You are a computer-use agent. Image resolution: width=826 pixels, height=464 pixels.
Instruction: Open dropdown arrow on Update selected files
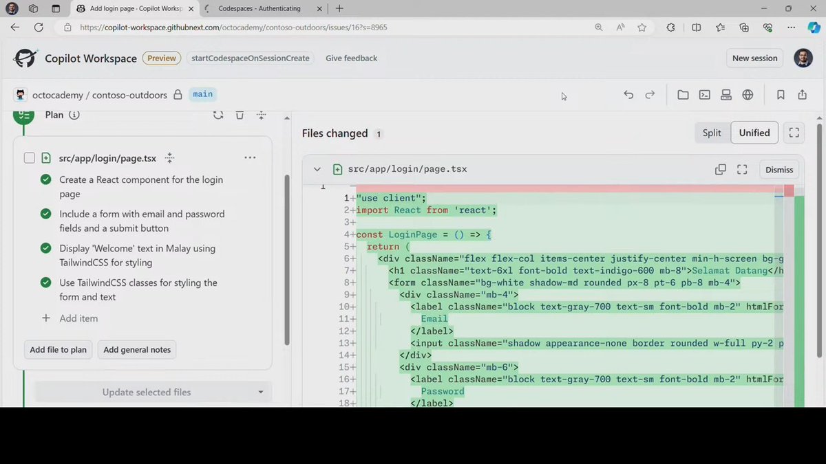(261, 393)
